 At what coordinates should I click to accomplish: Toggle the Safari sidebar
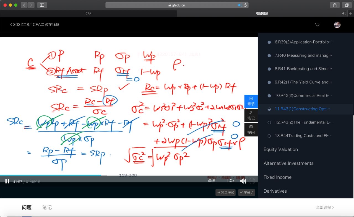(42, 5)
